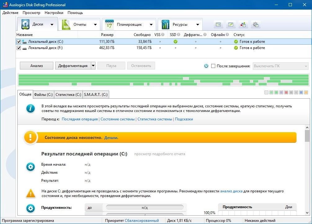
Task: Click the Размер column header
Action: 96,35
